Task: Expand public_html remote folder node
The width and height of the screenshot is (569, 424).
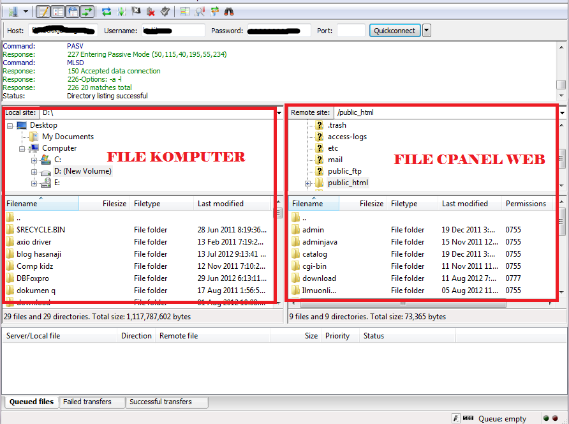Action: tap(308, 183)
